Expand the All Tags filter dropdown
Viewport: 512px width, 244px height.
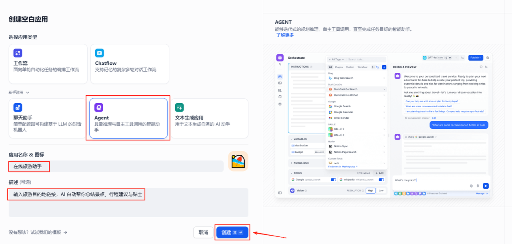[x=336, y=60]
